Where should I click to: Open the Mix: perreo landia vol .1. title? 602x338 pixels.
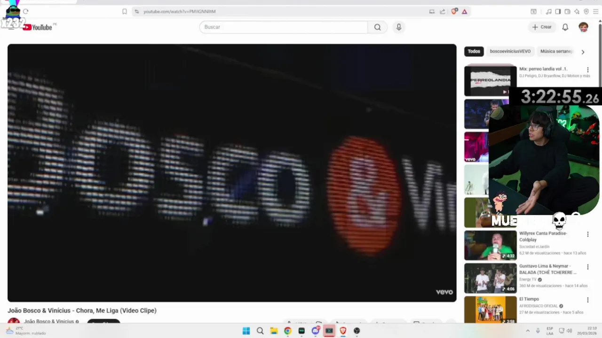click(543, 69)
